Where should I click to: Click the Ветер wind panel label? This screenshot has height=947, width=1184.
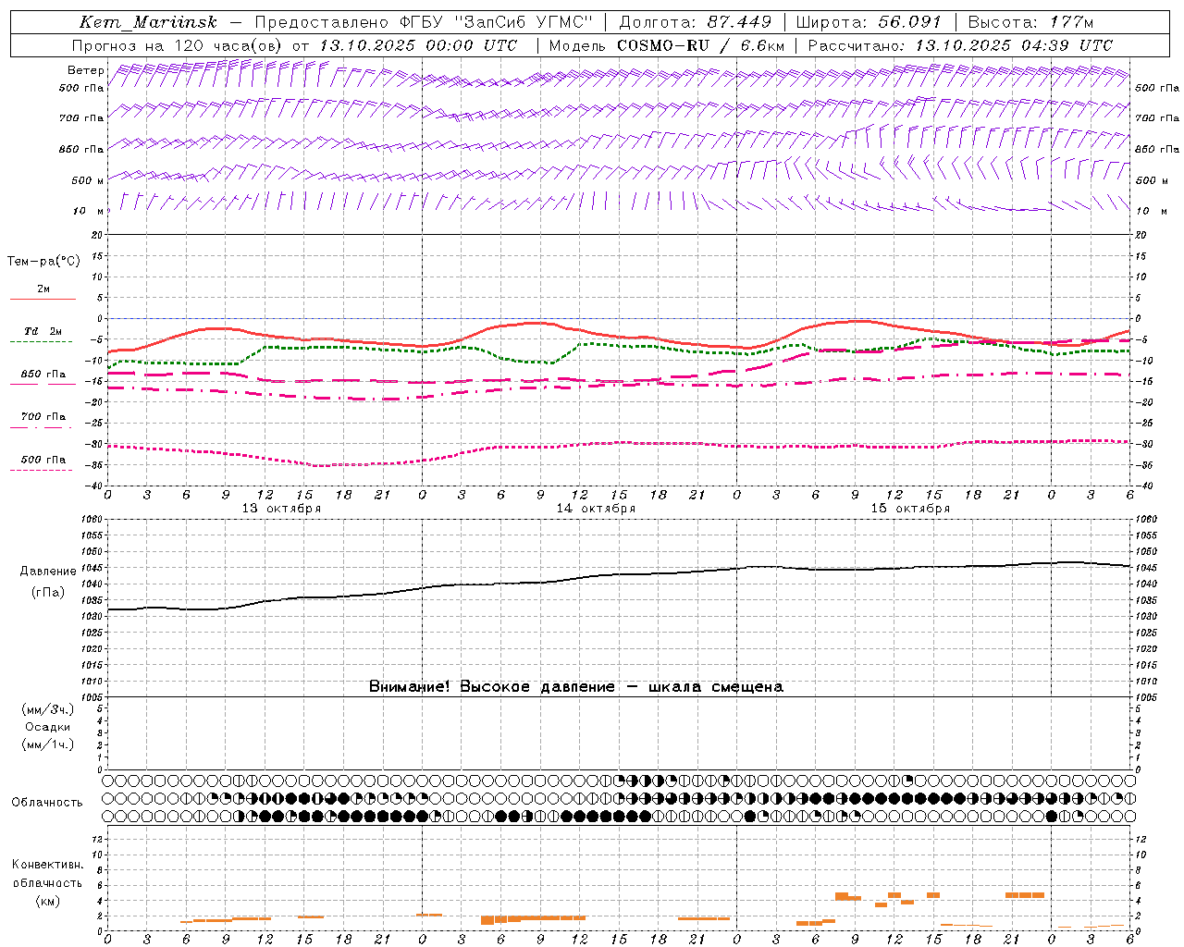tap(86, 70)
